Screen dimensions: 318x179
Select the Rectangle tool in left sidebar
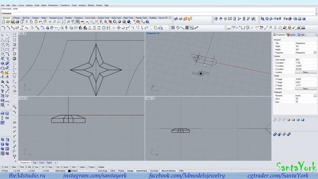tap(7, 49)
